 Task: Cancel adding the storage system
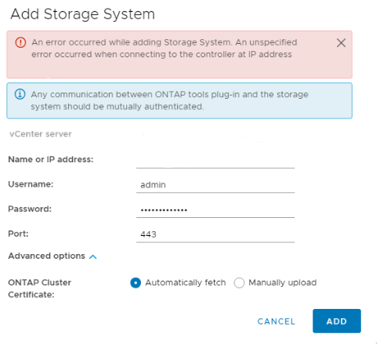pyautogui.click(x=277, y=321)
